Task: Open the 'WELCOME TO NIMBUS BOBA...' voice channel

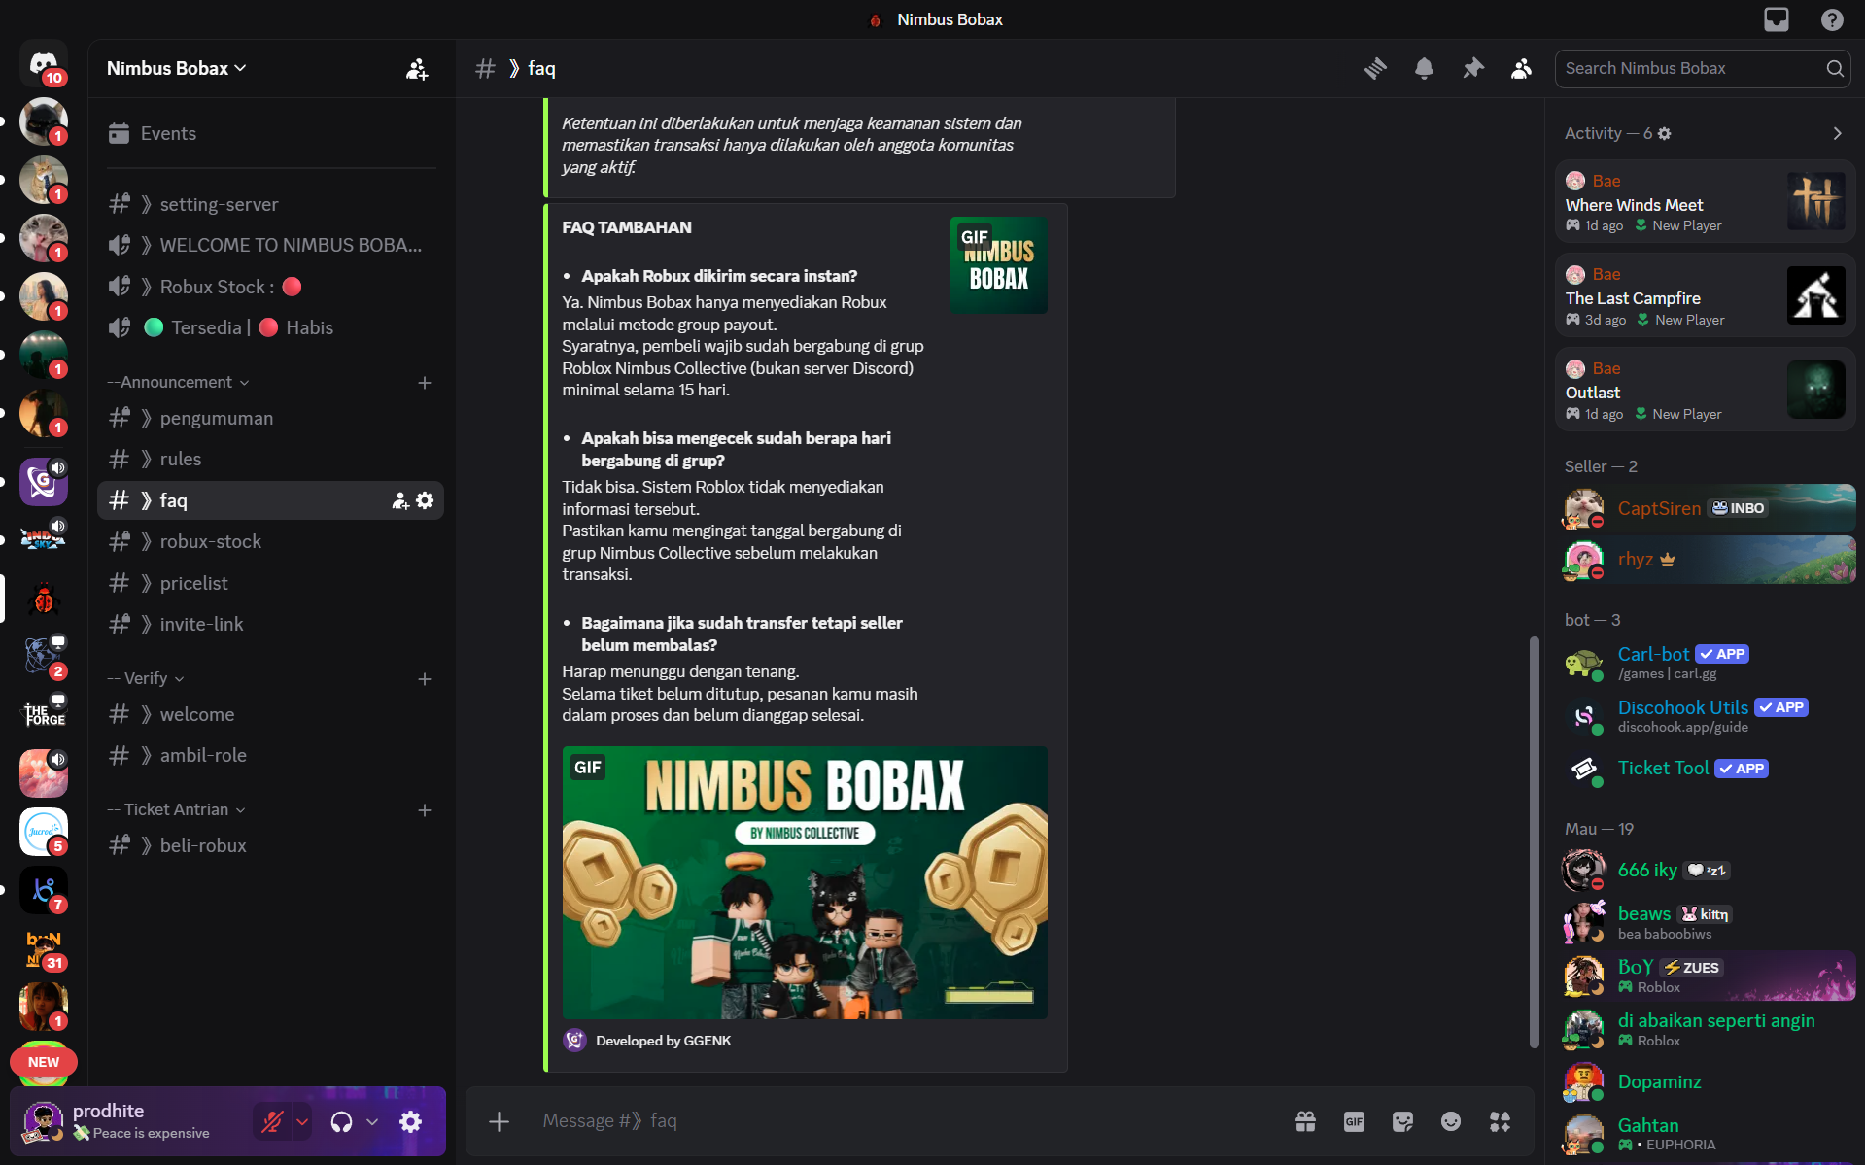Action: (271, 245)
